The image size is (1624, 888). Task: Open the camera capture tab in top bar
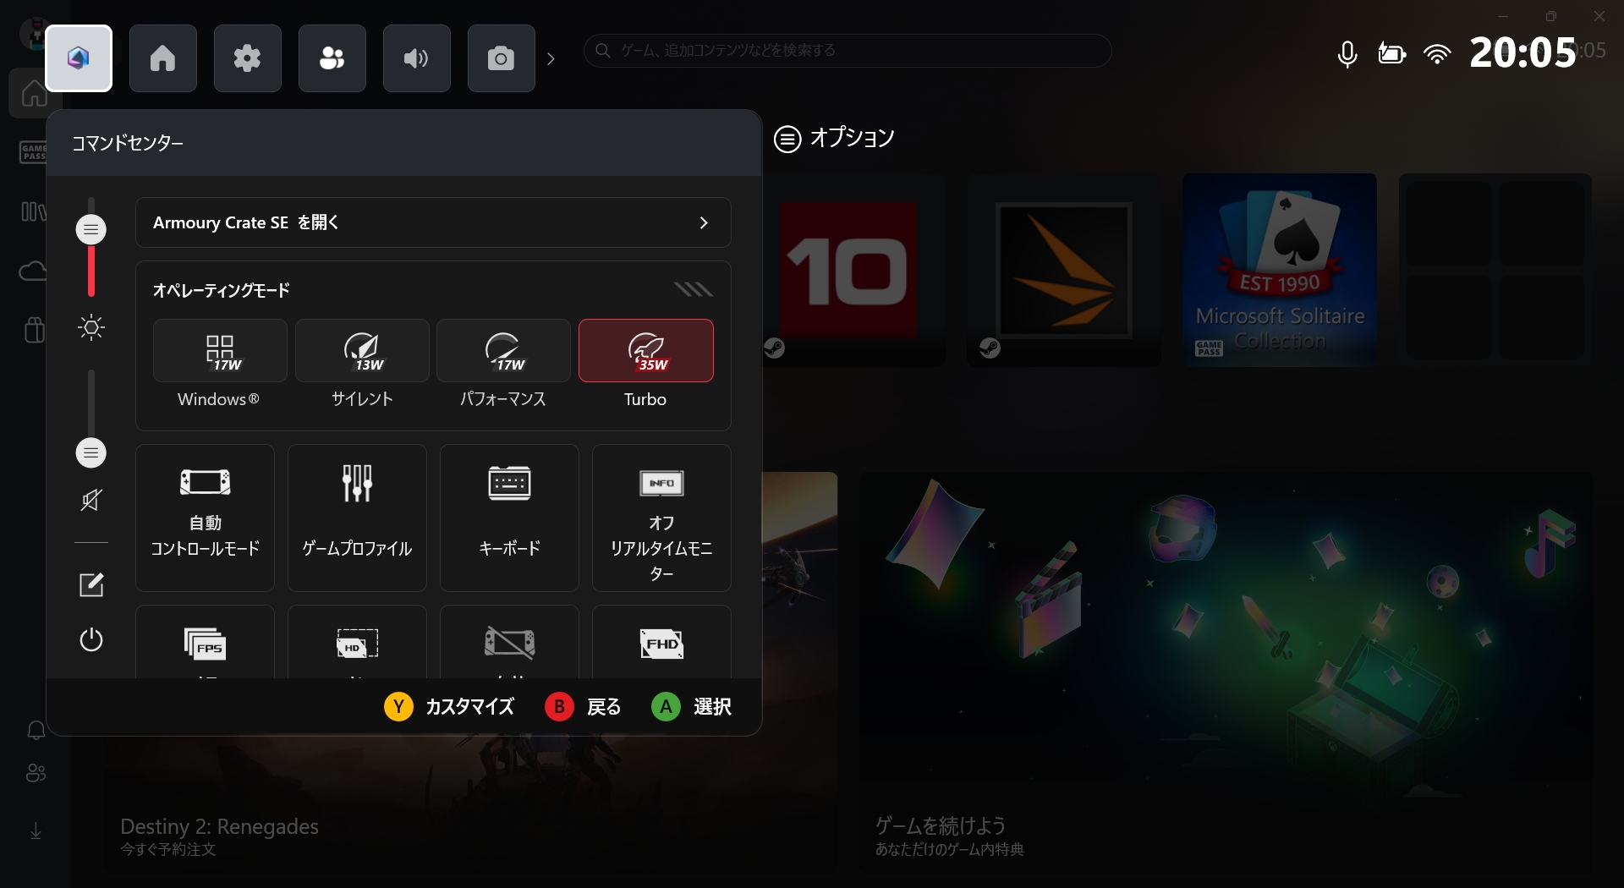pos(501,58)
